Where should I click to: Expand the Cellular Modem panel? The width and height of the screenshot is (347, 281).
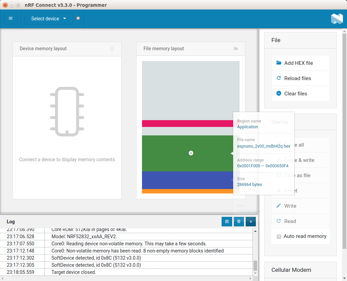[291, 270]
